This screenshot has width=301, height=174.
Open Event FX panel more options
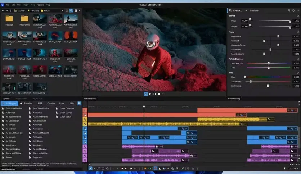coord(298,10)
